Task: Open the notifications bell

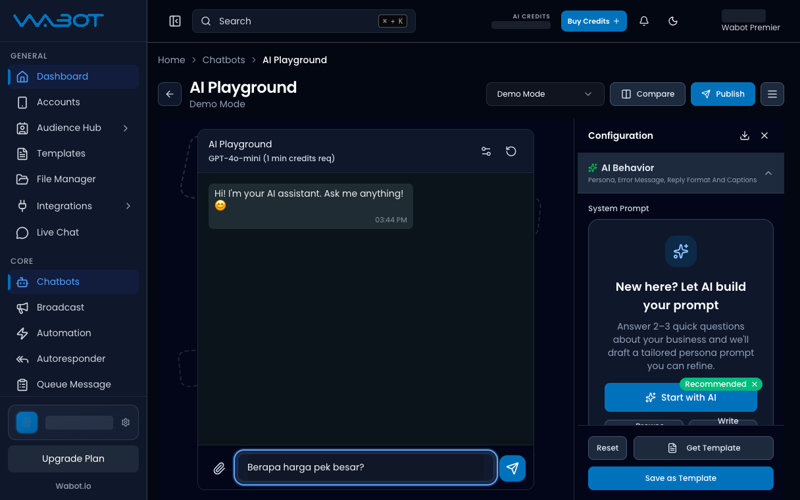Action: point(644,21)
